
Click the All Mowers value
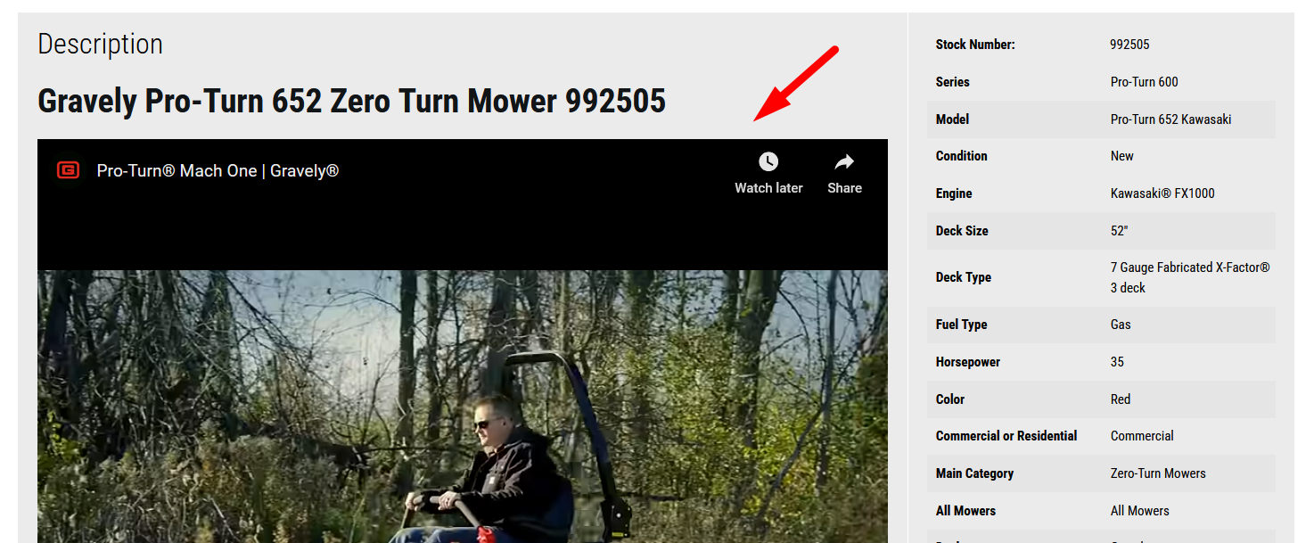tap(1139, 511)
